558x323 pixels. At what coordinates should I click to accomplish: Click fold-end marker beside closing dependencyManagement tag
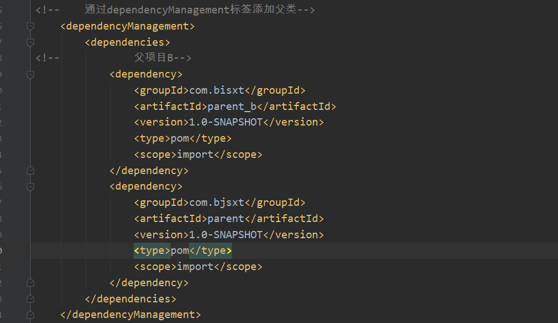click(x=30, y=315)
